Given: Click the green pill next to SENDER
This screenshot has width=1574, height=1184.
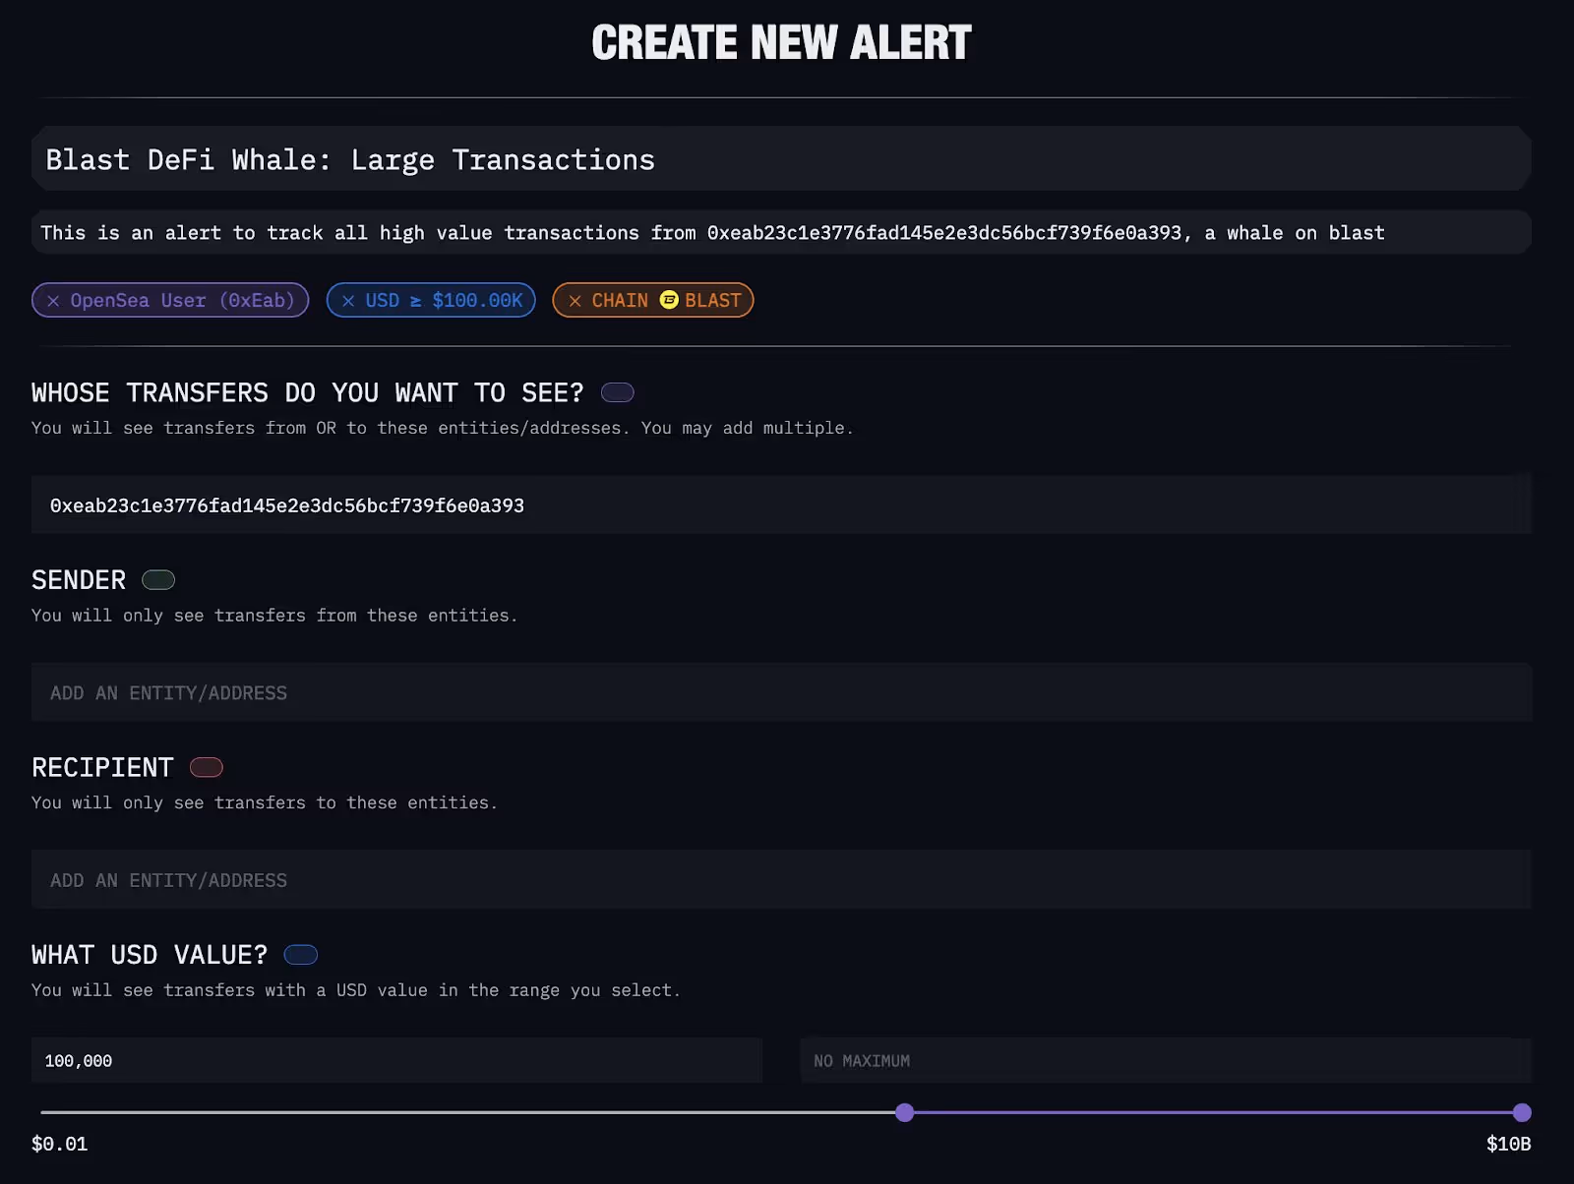Looking at the screenshot, I should click(x=158, y=580).
